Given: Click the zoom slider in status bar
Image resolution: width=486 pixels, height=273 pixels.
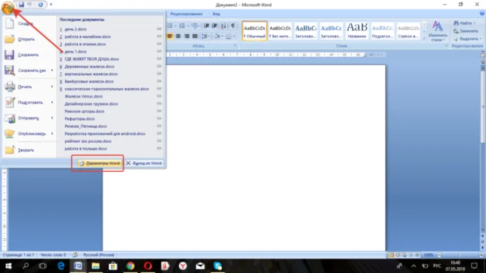Looking at the screenshot, I should tap(460, 255).
